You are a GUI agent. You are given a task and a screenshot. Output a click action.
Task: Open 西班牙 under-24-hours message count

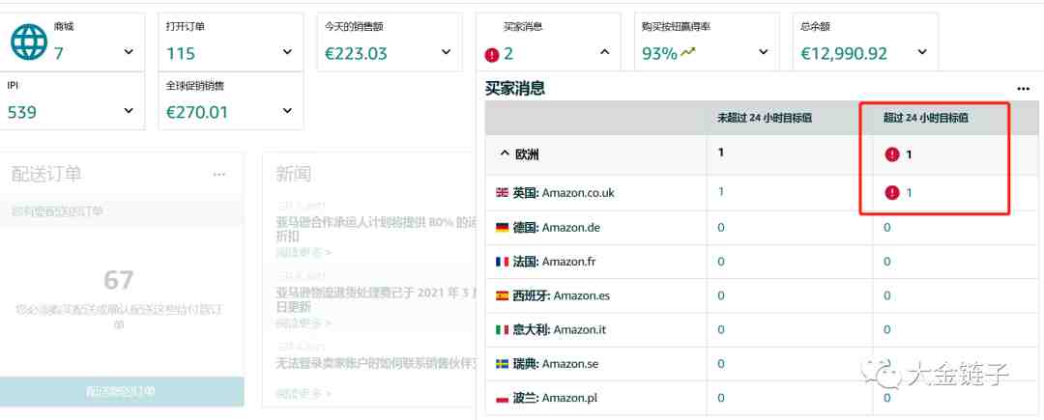click(x=721, y=295)
